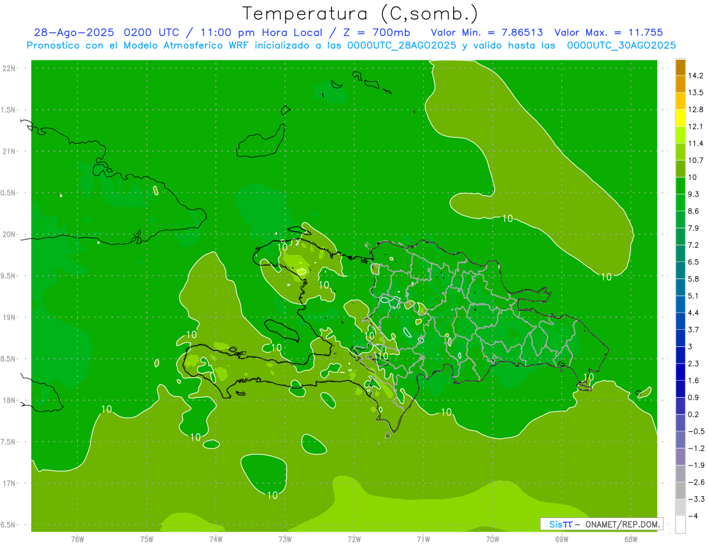Click the "11.4" legend value

click(x=696, y=143)
